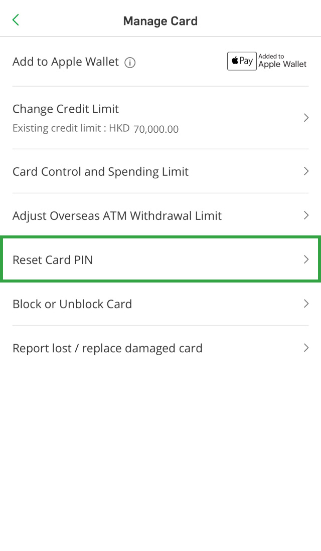
Task: Select Block or Unblock Card
Action: point(72,304)
